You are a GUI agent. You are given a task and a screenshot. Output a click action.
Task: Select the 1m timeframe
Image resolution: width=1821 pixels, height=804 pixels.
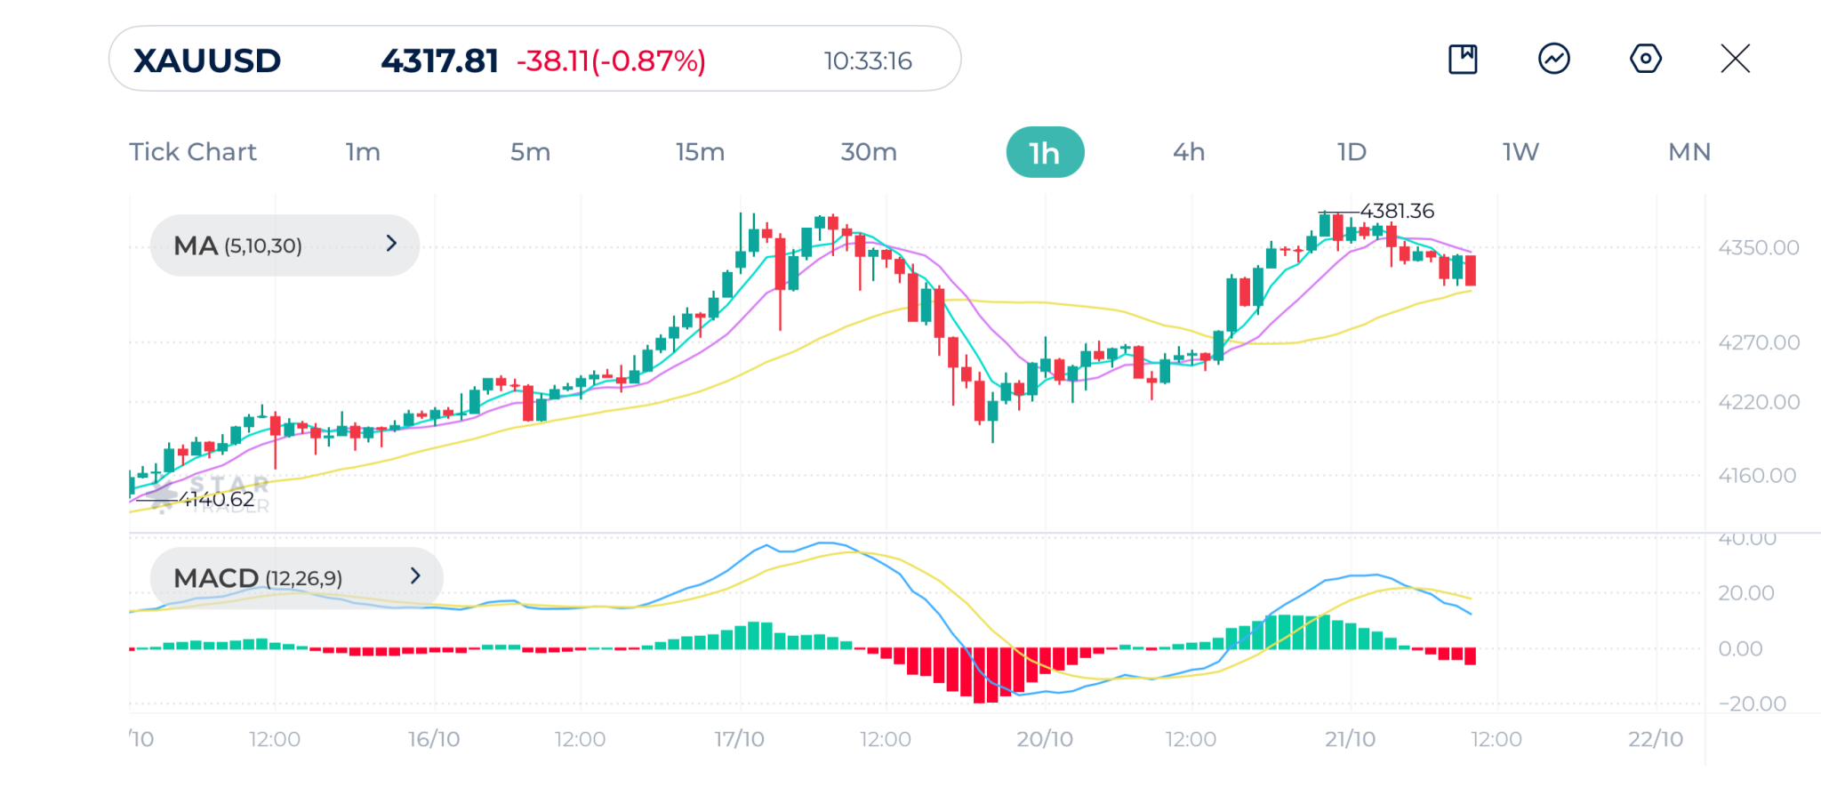[363, 152]
